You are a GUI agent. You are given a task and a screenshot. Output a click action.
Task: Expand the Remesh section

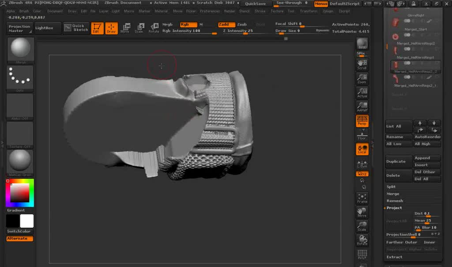click(x=395, y=201)
